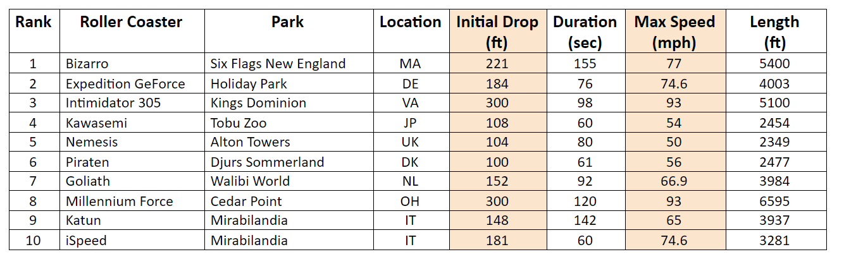Click the Djurs Sommerland cell

[x=267, y=162]
